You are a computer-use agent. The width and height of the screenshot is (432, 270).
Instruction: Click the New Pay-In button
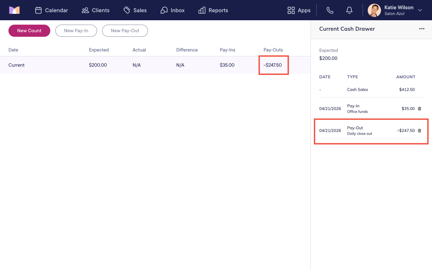click(x=76, y=31)
